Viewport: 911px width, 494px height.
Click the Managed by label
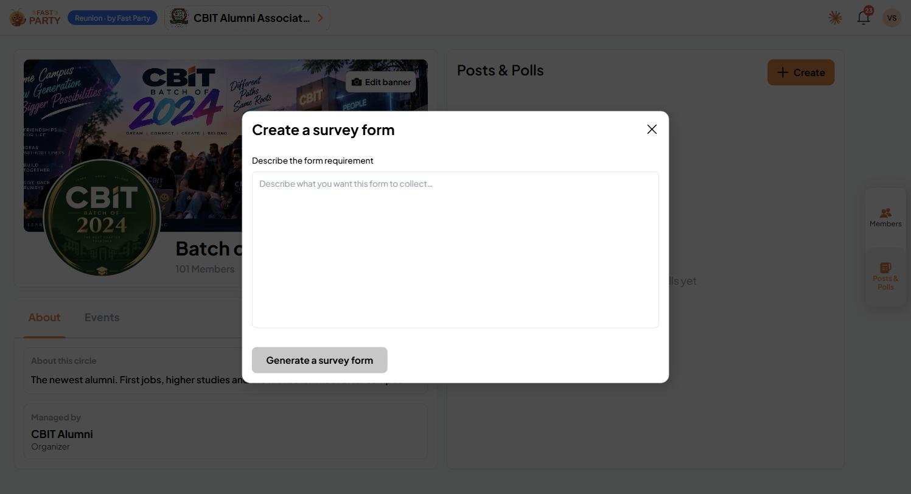pos(56,417)
